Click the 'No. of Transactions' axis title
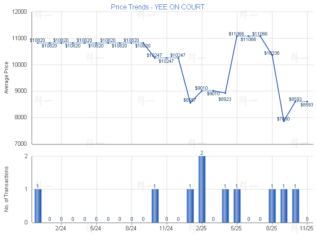Image resolution: width=316 pixels, height=235 pixels. click(x=6, y=189)
